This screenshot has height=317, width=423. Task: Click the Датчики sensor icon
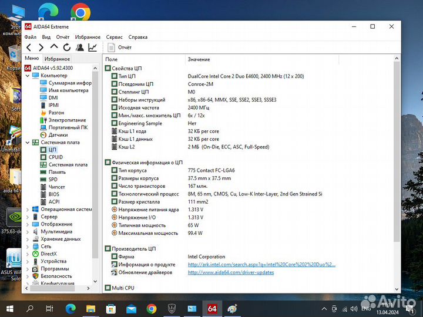43,135
